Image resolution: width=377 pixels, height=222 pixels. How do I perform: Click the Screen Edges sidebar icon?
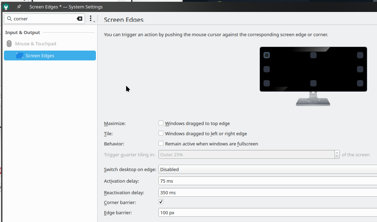(19, 55)
